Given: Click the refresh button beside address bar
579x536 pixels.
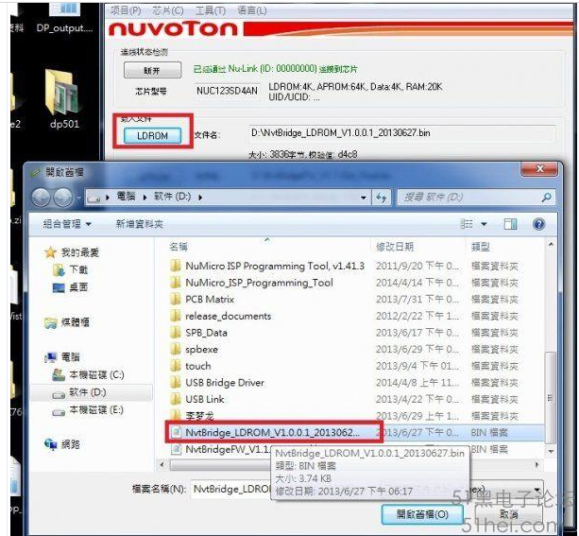Looking at the screenshot, I should 381,198.
